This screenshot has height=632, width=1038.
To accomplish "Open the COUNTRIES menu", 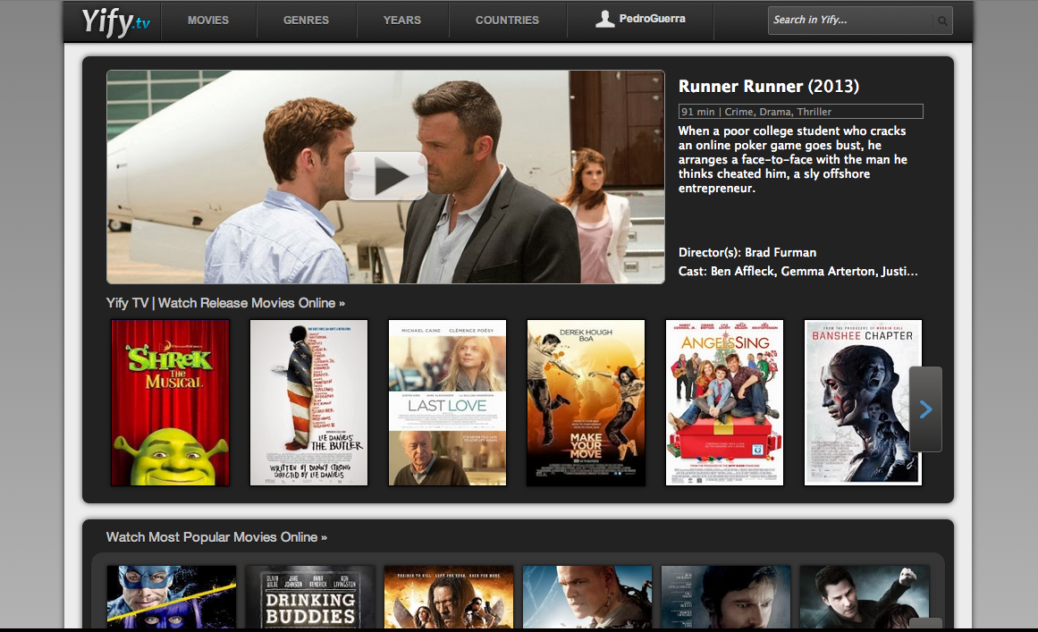I will [507, 21].
